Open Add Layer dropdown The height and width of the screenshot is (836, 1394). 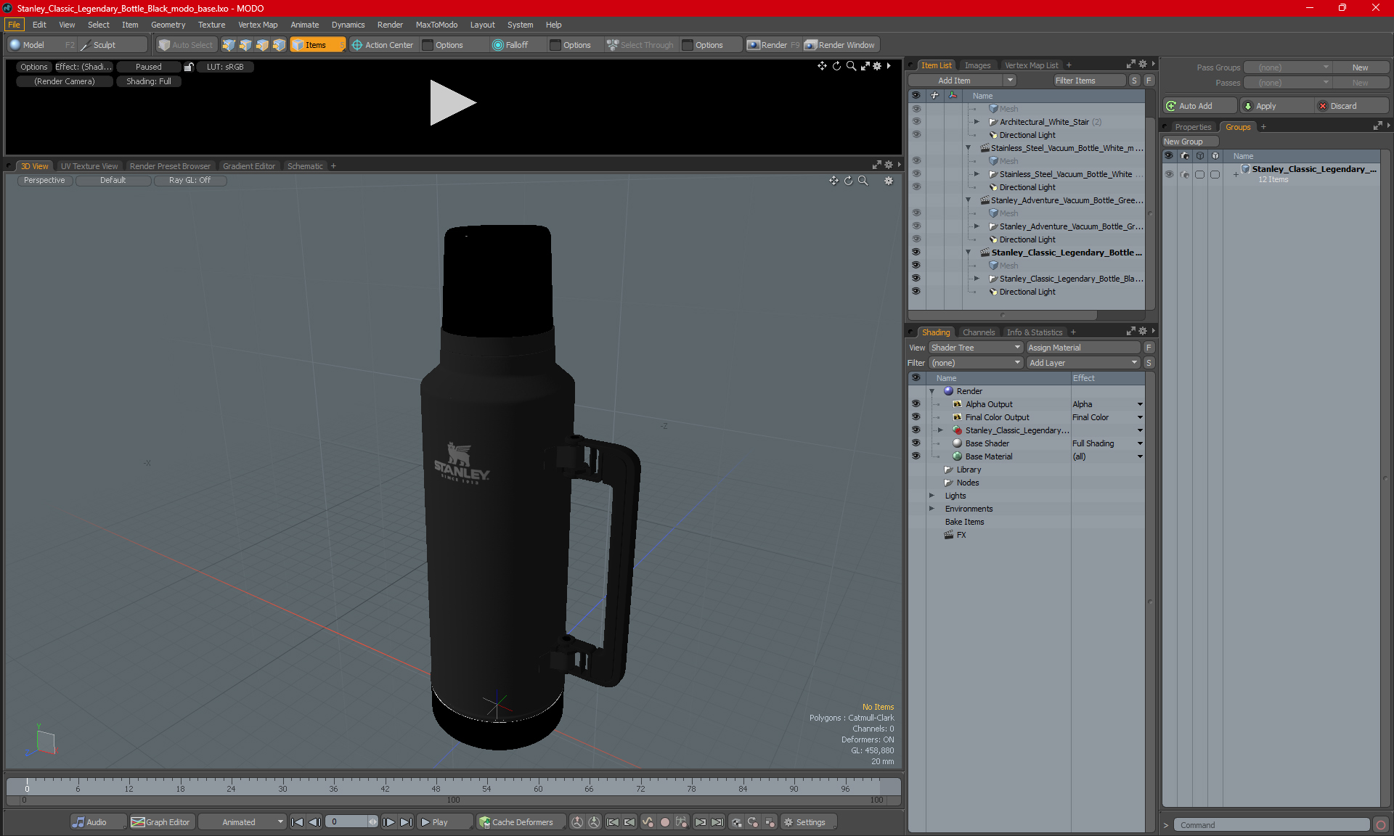point(1083,363)
